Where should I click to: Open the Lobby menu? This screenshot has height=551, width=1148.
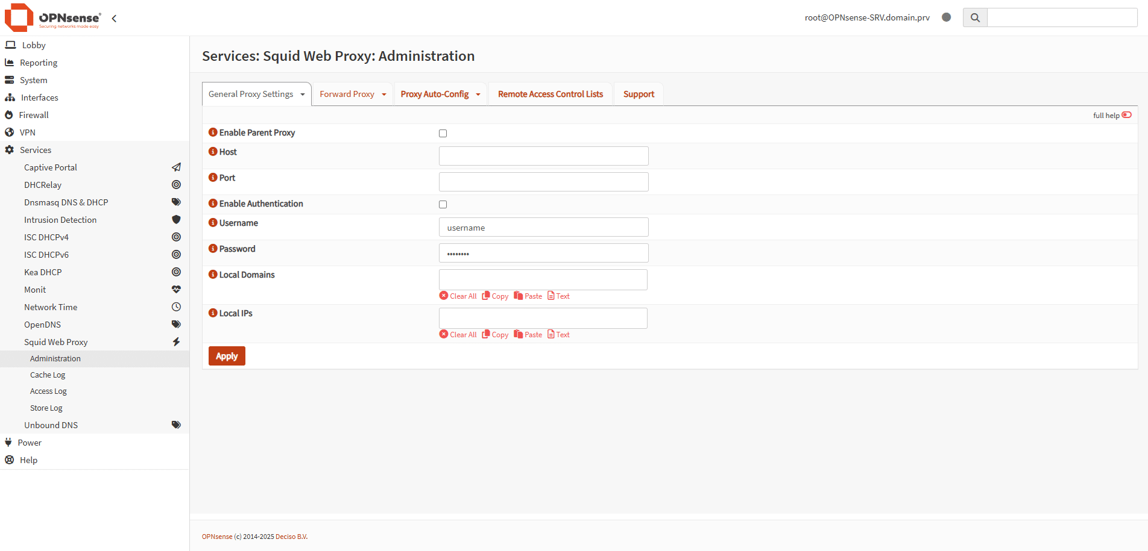pyautogui.click(x=95, y=45)
